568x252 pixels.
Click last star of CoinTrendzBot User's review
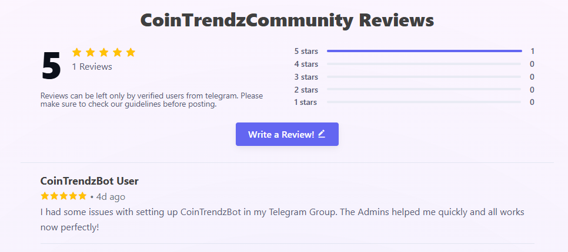82,196
